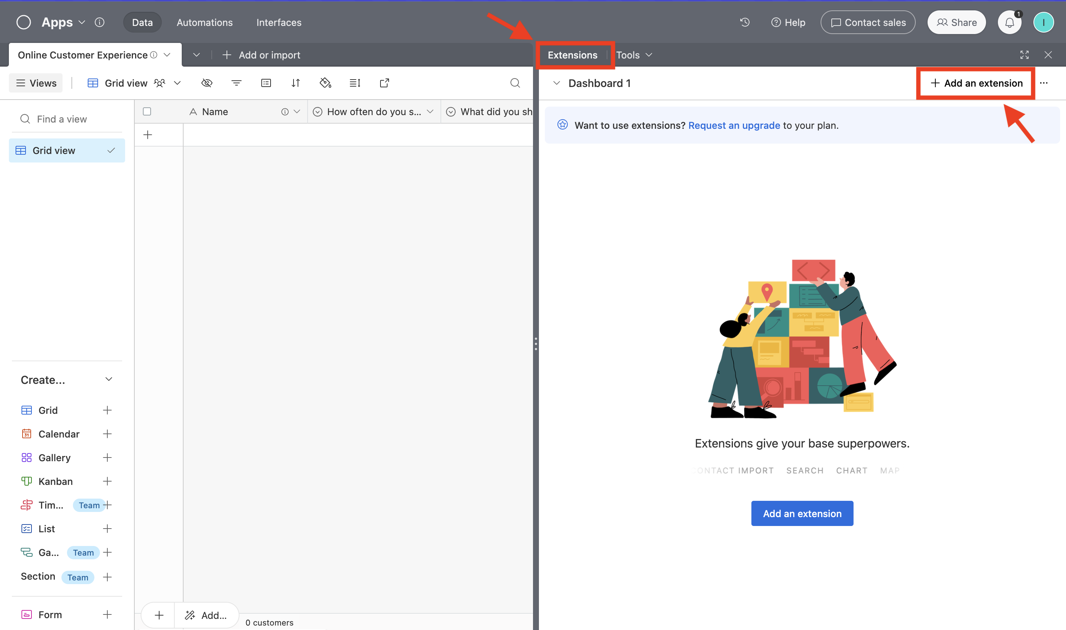
Task: Click the row height icon
Action: point(355,83)
